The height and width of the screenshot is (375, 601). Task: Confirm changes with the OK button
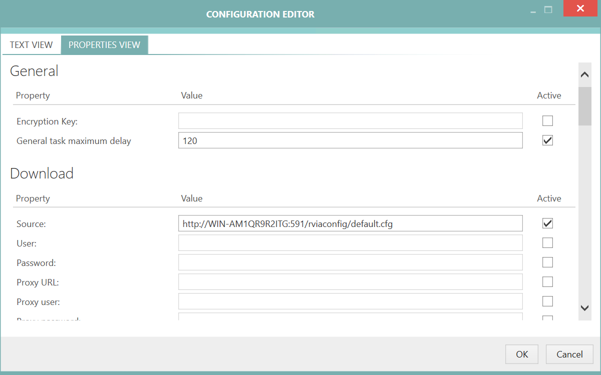pyautogui.click(x=521, y=354)
